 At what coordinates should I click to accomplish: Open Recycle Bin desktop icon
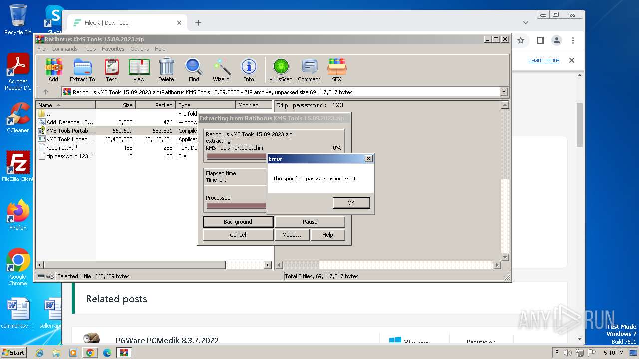point(18,20)
